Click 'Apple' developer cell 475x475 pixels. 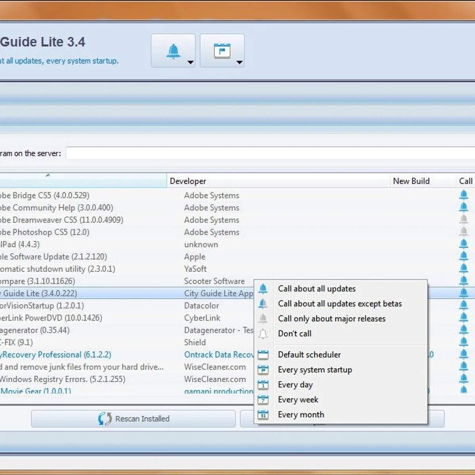click(194, 256)
